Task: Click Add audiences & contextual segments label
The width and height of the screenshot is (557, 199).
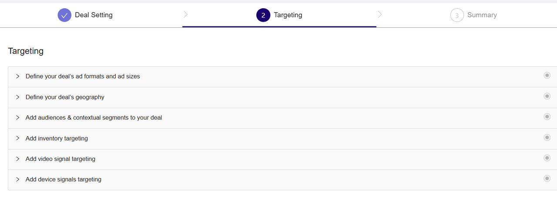Action: [94, 117]
